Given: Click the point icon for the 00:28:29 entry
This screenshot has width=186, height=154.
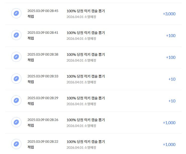Looking at the screenshot, I should [x=16, y=100].
